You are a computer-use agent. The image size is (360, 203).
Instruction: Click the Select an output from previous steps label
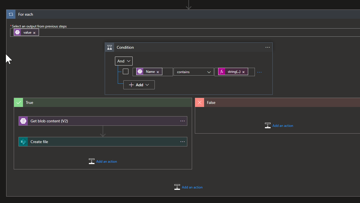[39, 26]
